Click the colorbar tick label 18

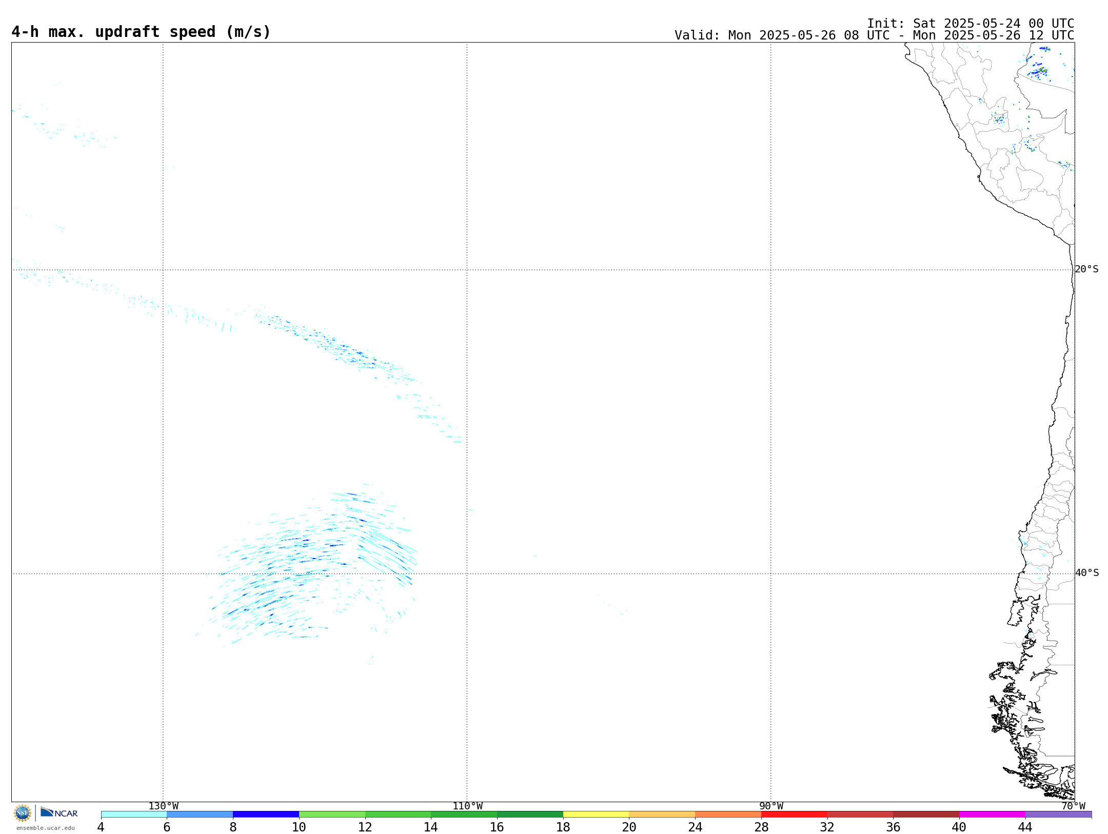563,827
